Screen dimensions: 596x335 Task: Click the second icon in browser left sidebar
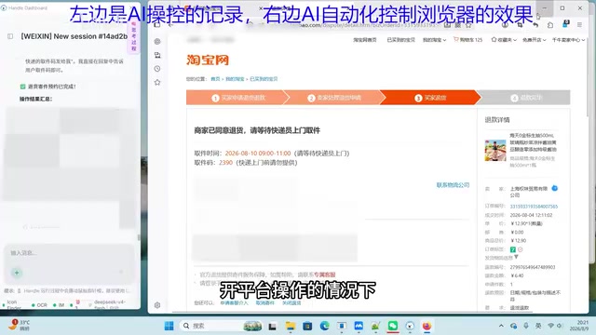[157, 55]
